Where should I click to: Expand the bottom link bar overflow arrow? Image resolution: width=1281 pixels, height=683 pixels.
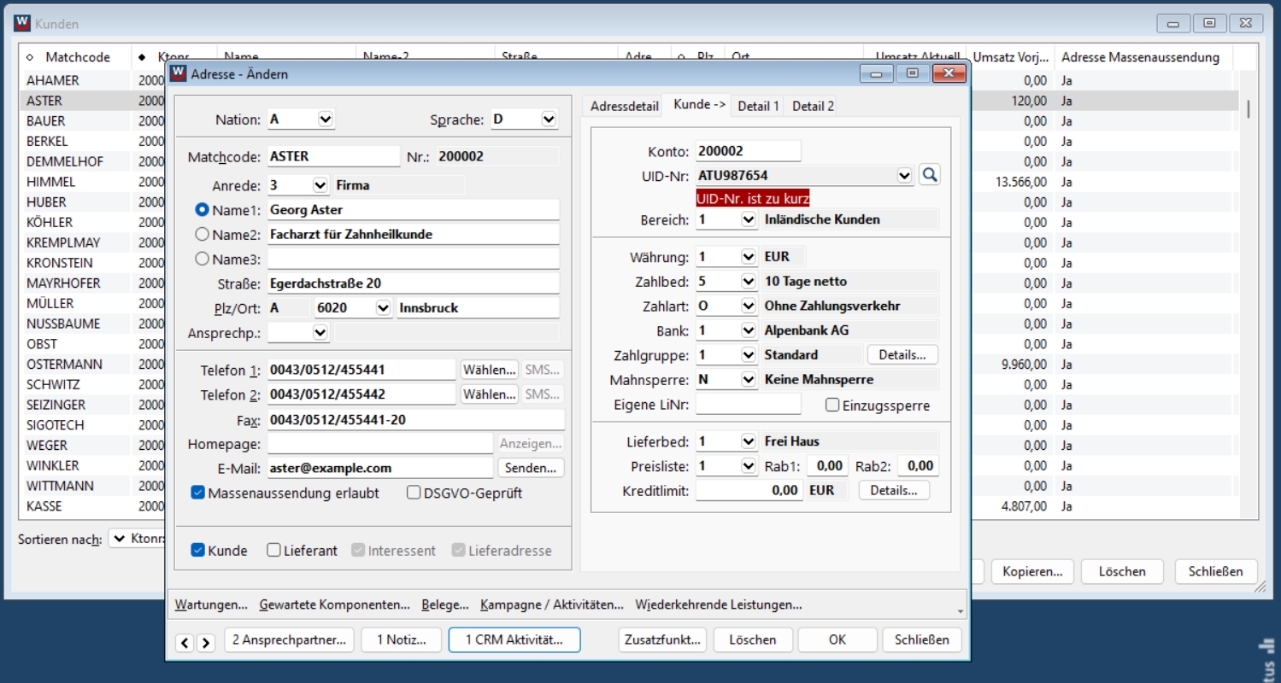click(961, 611)
